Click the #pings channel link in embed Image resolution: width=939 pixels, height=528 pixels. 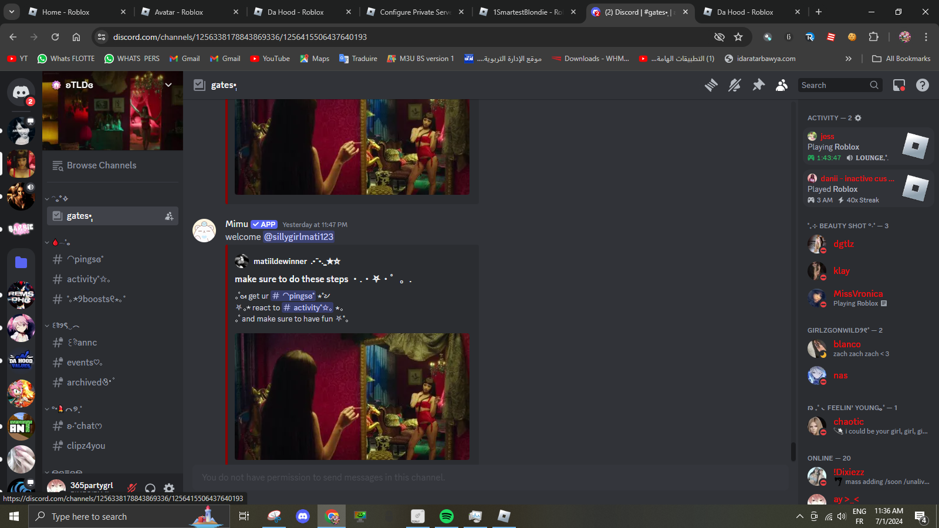point(293,296)
